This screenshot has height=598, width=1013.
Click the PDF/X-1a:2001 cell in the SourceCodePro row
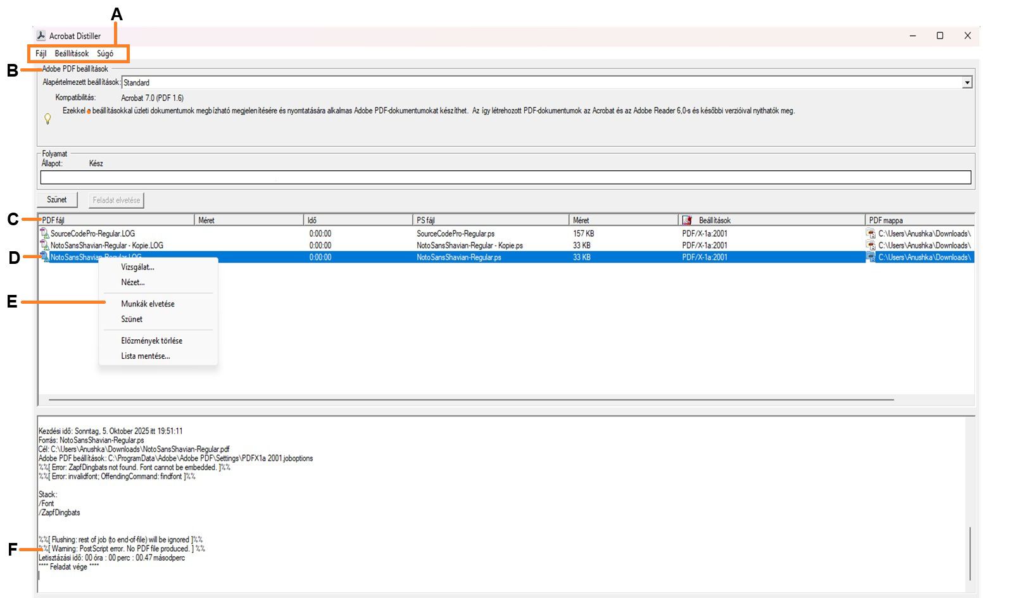[705, 234]
